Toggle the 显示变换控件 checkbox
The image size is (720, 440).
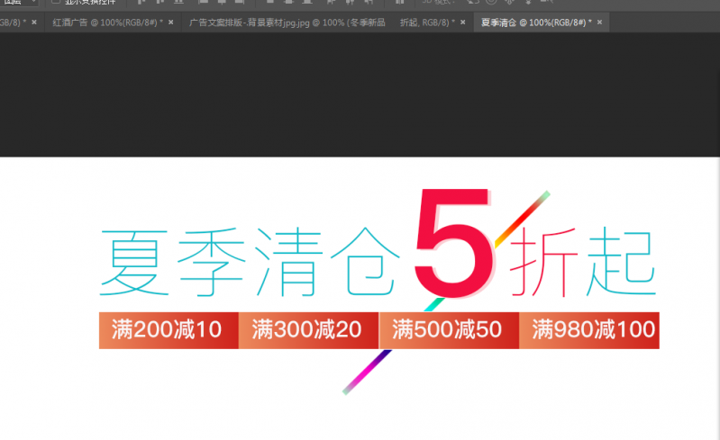(x=55, y=3)
